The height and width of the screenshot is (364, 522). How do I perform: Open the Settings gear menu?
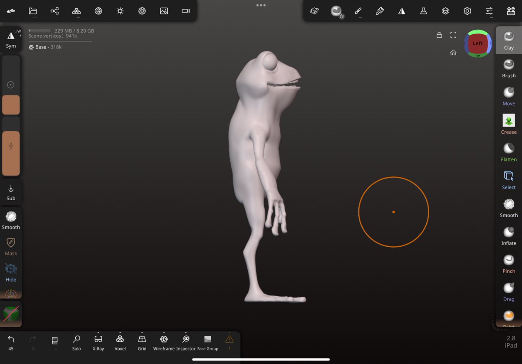pyautogui.click(x=468, y=11)
